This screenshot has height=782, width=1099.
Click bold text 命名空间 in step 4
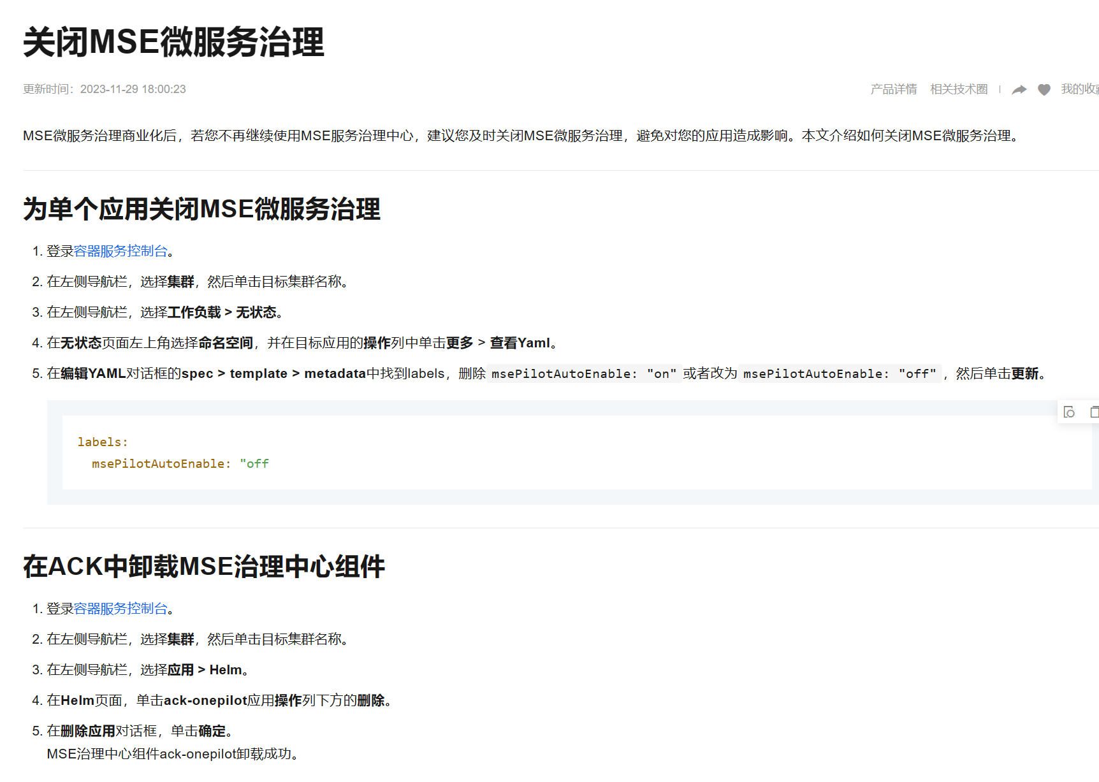pos(226,343)
